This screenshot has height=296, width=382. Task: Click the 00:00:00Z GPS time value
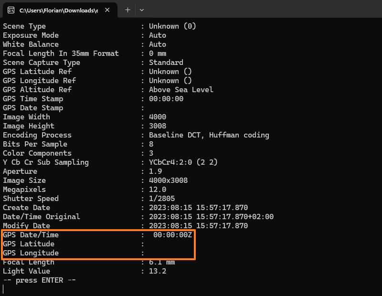click(172, 235)
